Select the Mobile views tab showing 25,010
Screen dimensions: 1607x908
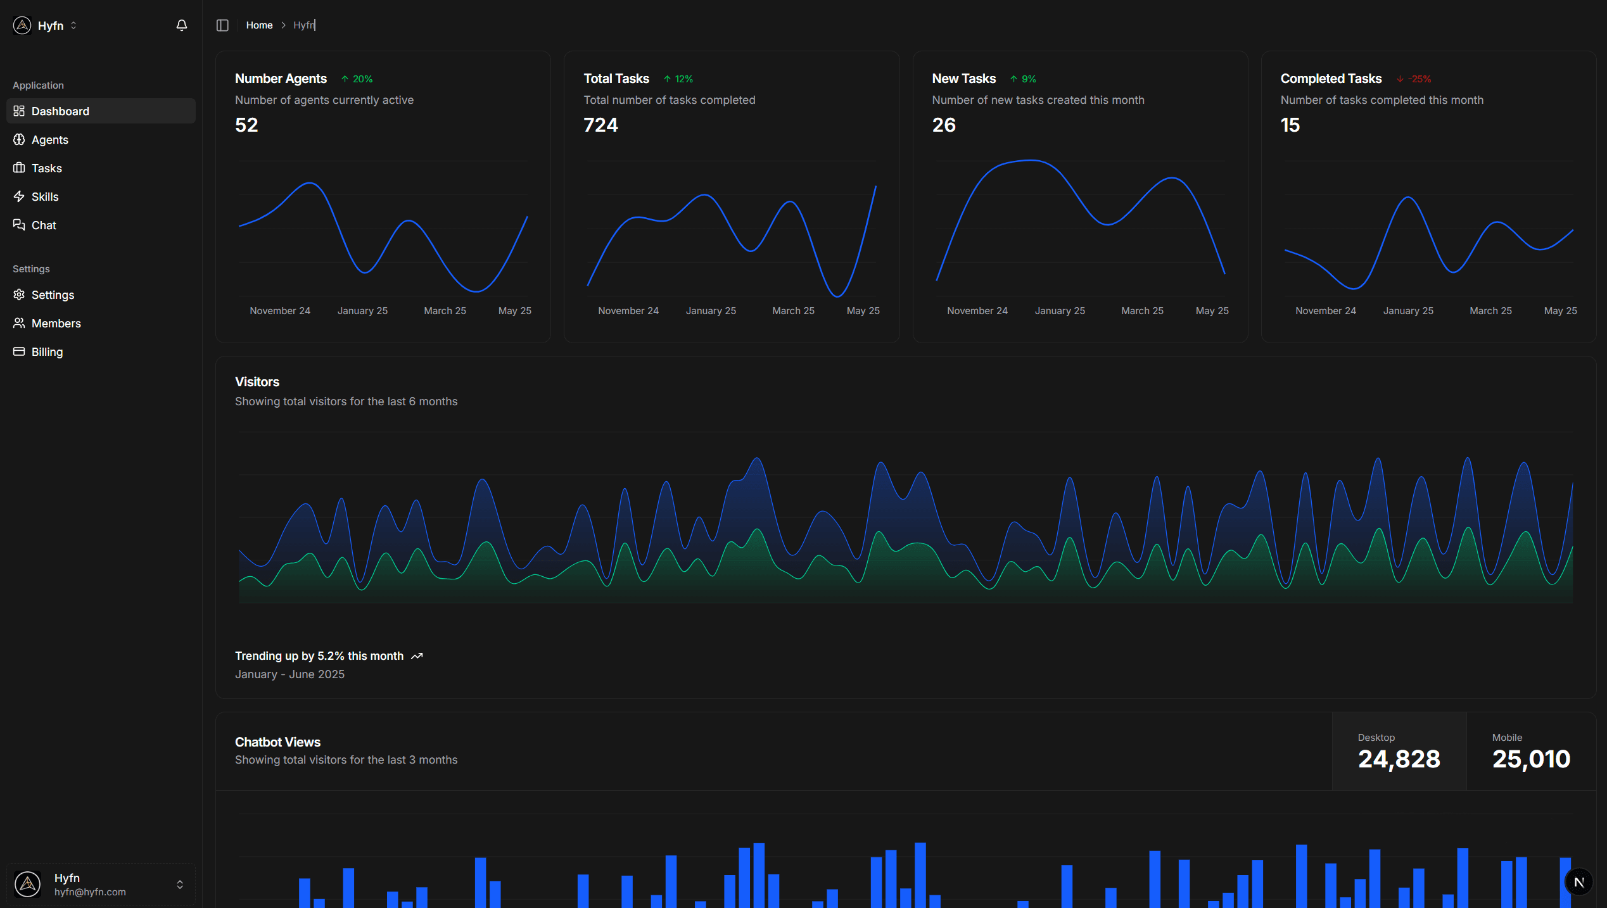pos(1531,751)
